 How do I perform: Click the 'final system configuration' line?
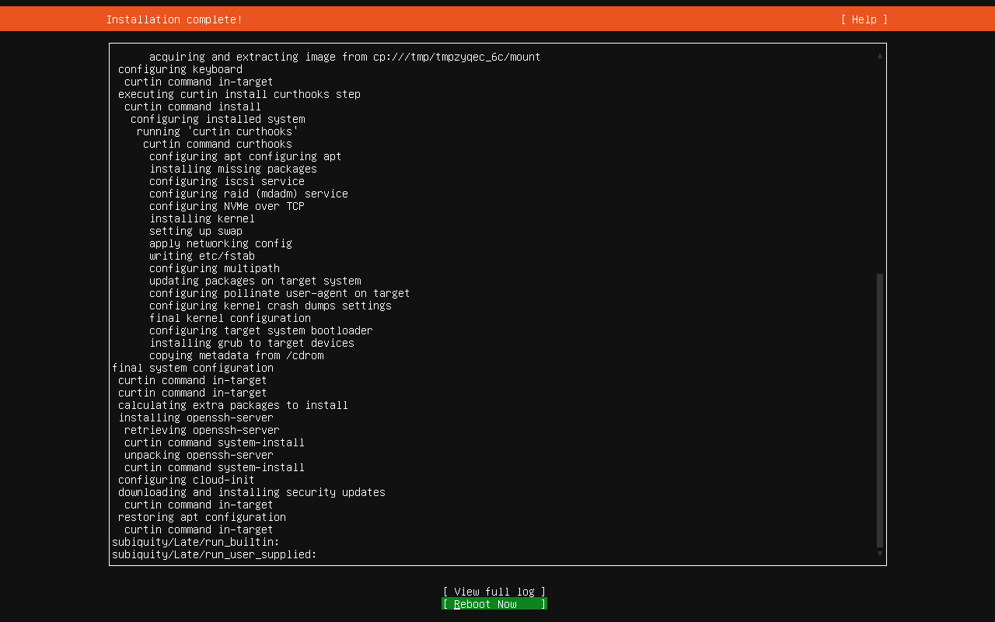193,368
